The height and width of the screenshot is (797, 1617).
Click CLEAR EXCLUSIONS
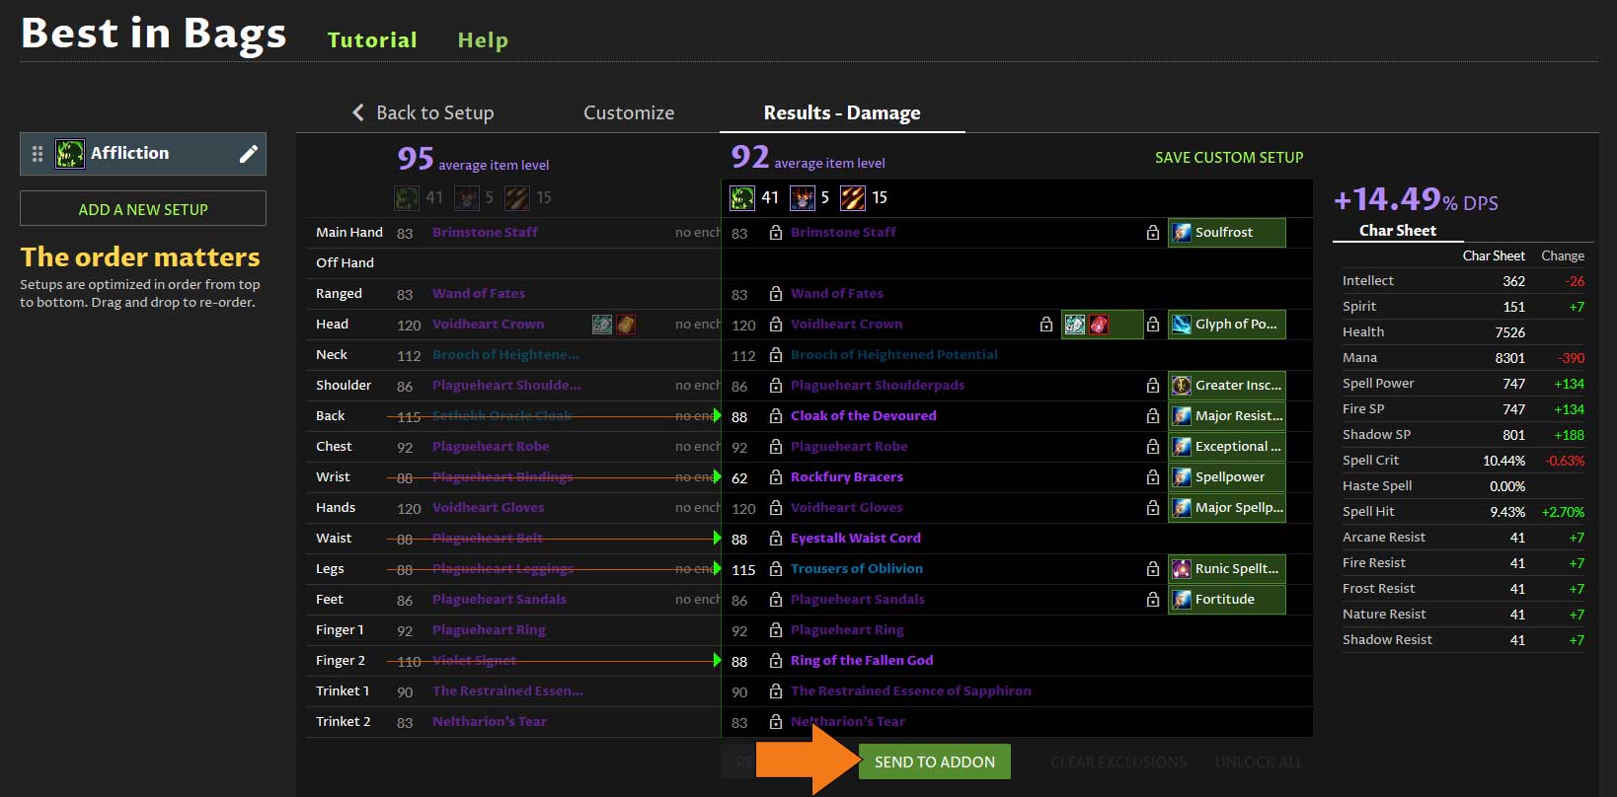point(1118,762)
